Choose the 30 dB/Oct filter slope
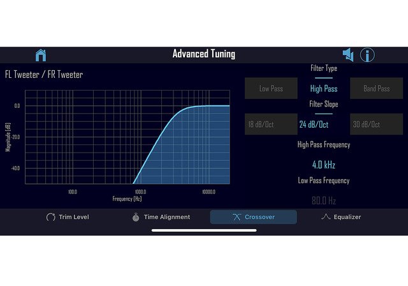This screenshot has width=408, height=286. point(377,124)
